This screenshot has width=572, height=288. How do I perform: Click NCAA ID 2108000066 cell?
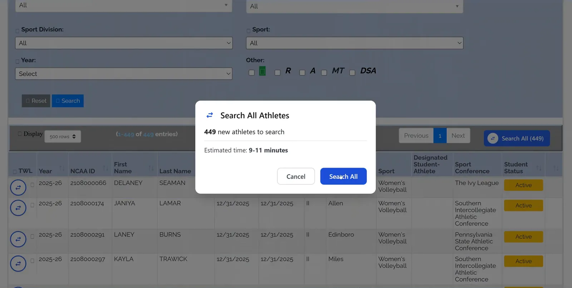88,183
